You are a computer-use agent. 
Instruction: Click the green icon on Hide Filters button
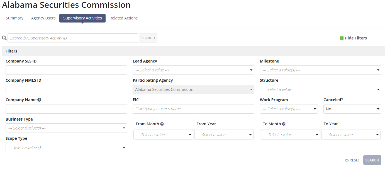pyautogui.click(x=342, y=38)
